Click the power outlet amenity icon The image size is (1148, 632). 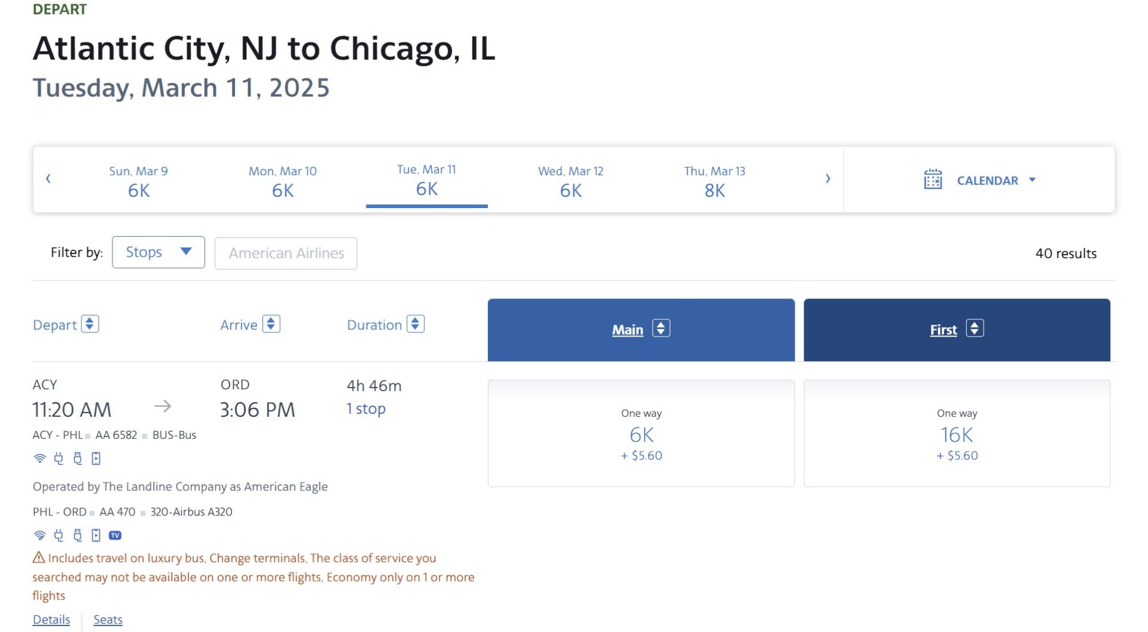(x=58, y=458)
